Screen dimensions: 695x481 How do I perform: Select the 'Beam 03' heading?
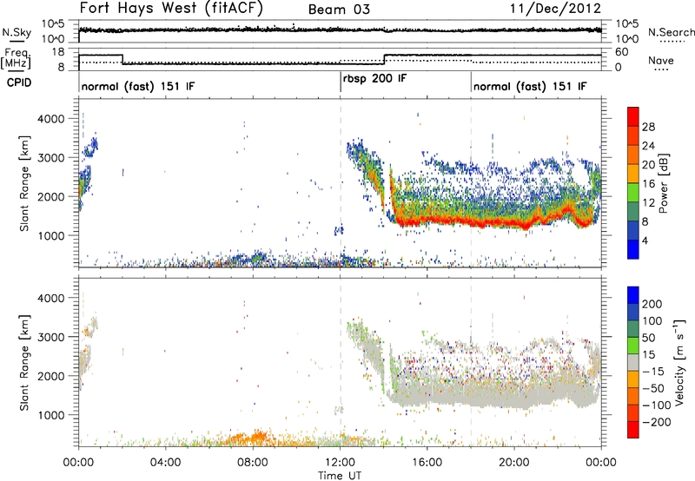click(x=339, y=10)
